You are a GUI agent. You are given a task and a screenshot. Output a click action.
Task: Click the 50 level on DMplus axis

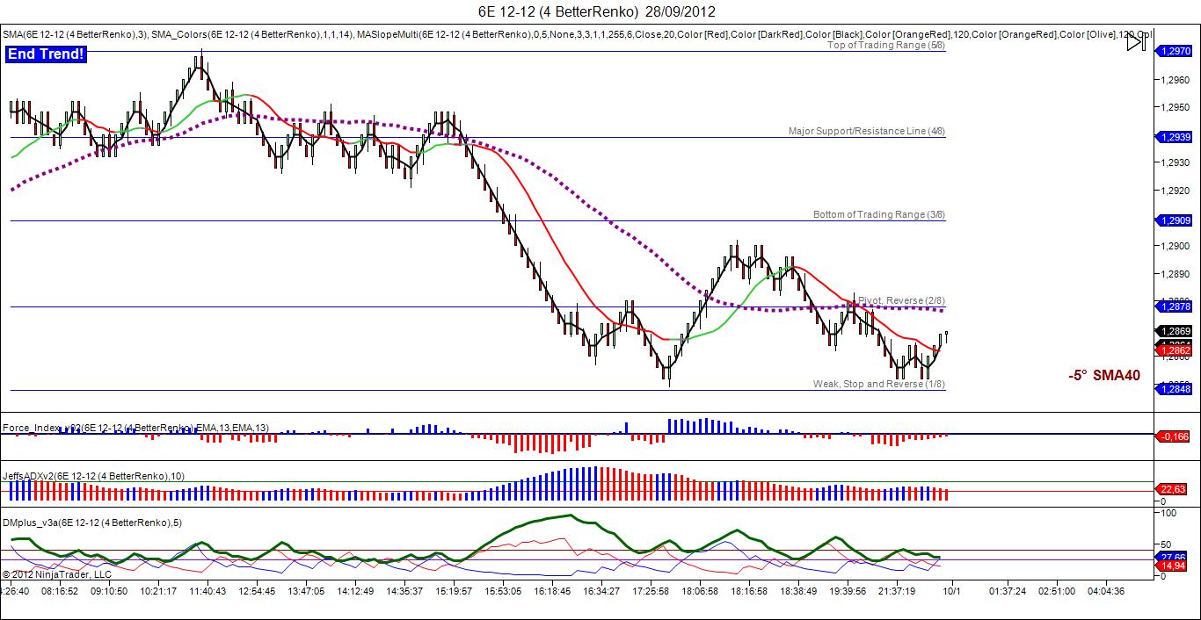1165,544
